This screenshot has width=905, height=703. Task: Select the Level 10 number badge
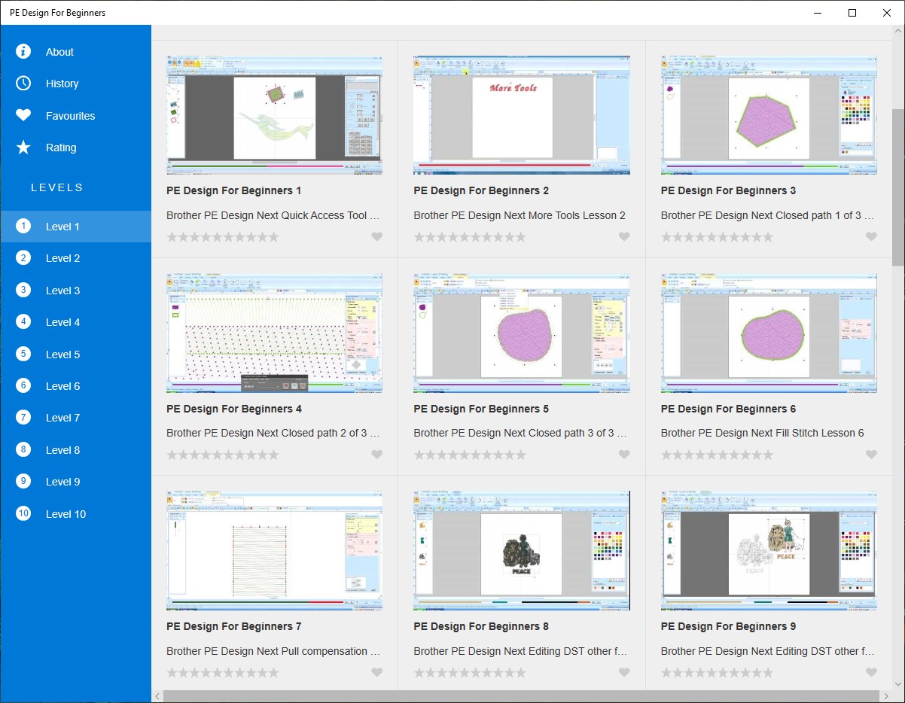coord(23,513)
